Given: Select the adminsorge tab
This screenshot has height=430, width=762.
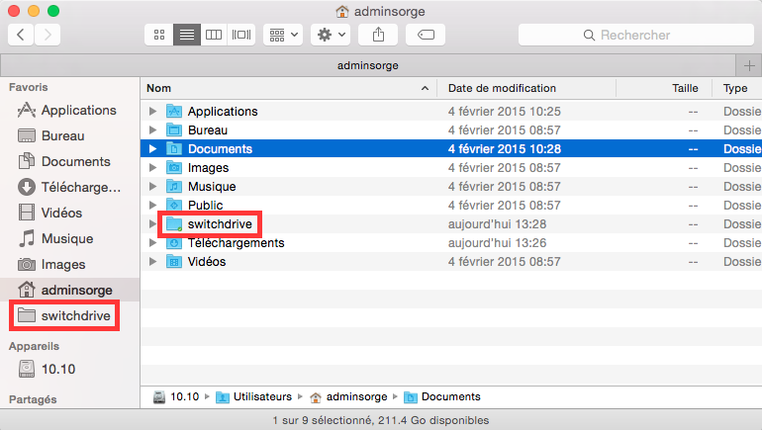Looking at the screenshot, I should click(366, 64).
